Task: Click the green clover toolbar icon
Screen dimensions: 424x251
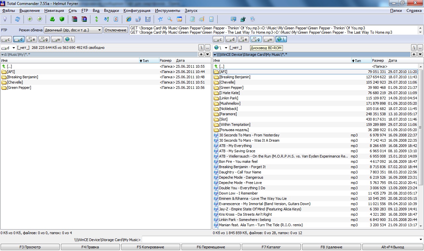Action: [x=52, y=19]
